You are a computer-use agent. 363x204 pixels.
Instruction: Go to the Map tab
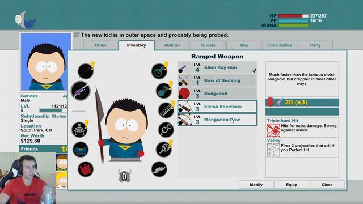coord(244,45)
